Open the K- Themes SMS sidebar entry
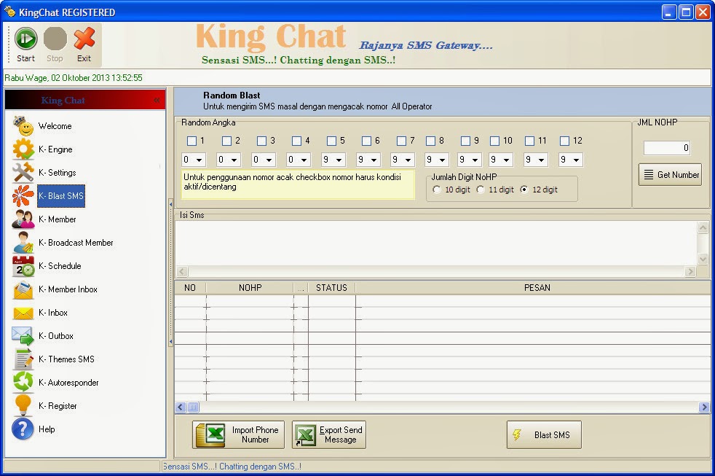 66,359
